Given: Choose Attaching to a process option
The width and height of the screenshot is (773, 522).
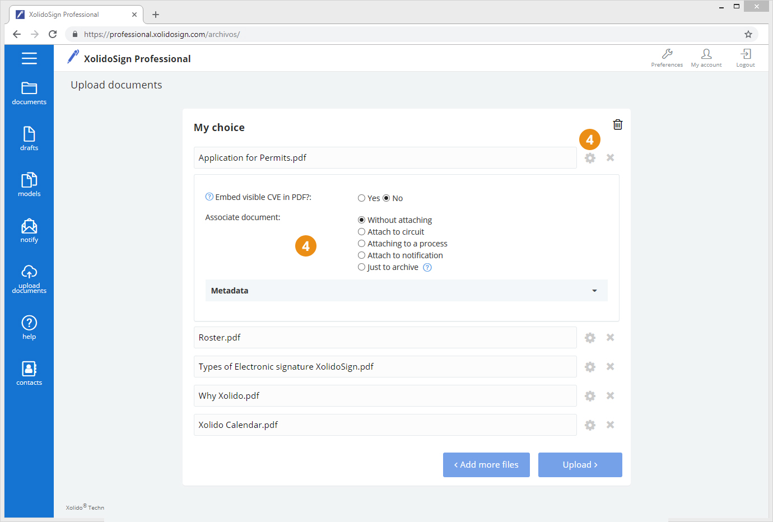Looking at the screenshot, I should tap(361, 244).
